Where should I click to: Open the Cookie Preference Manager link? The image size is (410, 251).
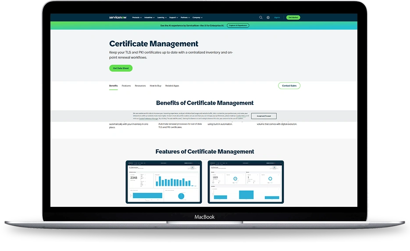pyautogui.click(x=149, y=119)
